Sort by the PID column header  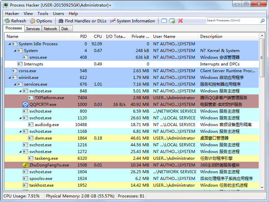click(83, 36)
